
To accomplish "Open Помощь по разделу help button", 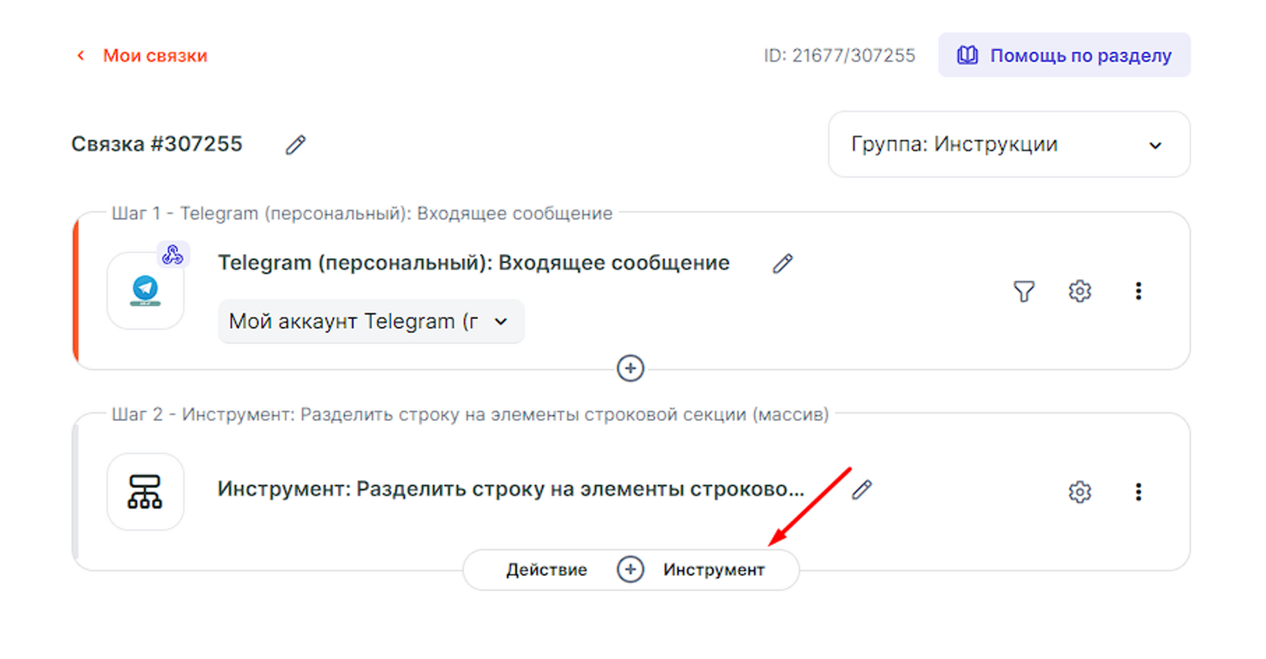I will 1063,55.
